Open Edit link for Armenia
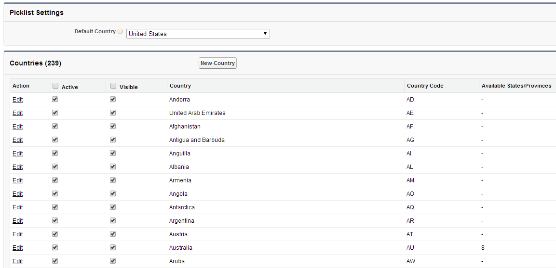 18,180
